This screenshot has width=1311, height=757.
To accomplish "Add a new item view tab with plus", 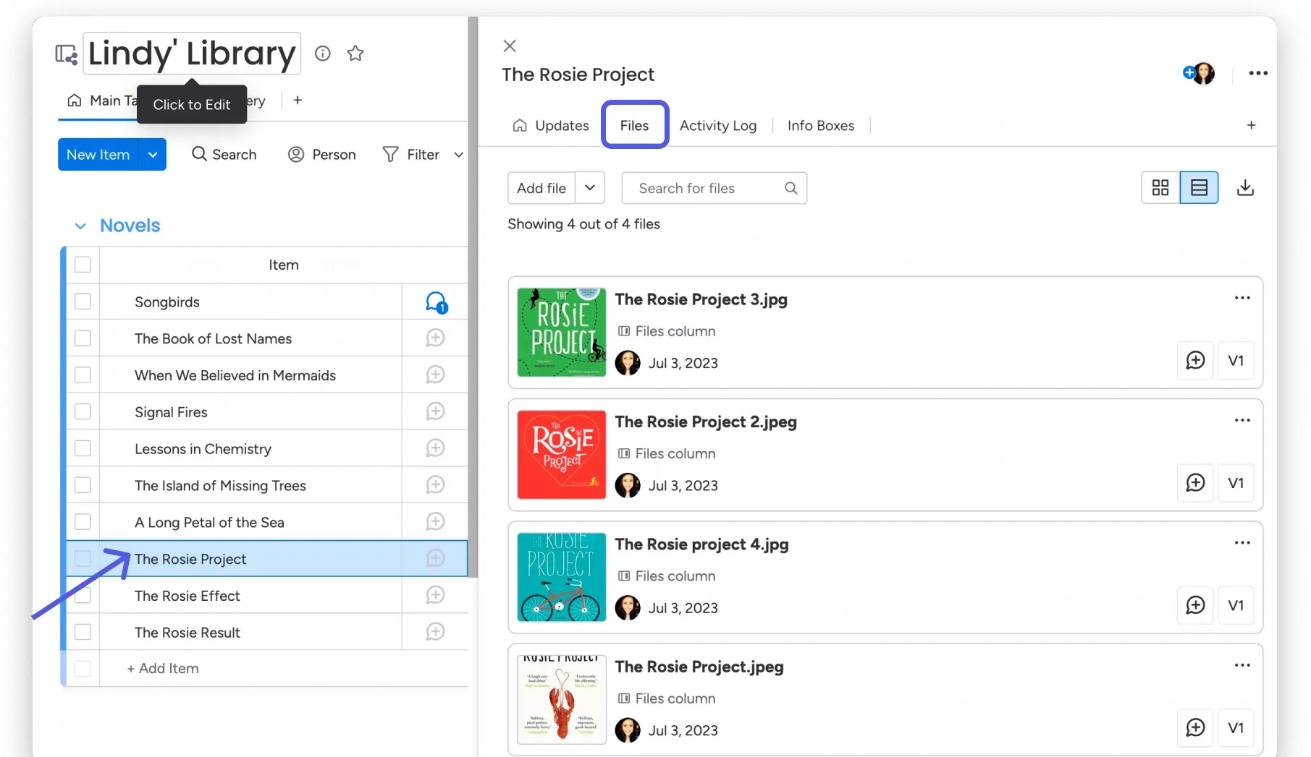I will point(1251,125).
